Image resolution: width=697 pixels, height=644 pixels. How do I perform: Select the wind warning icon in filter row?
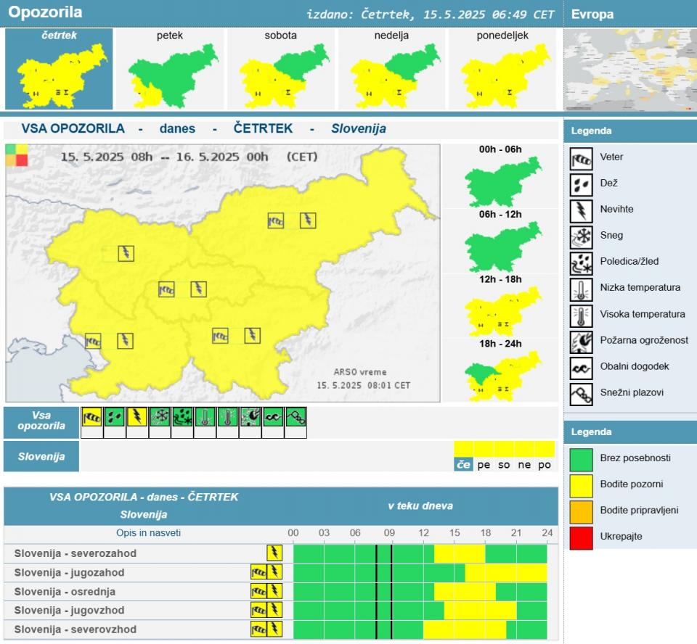point(92,417)
